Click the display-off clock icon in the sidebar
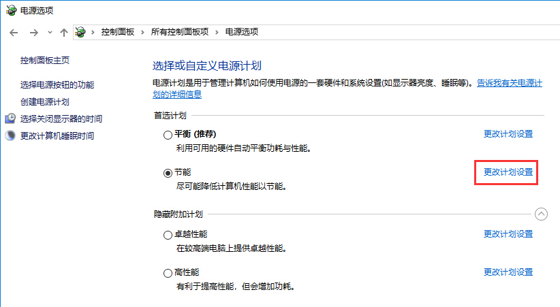The width and height of the screenshot is (560, 307). point(10,118)
